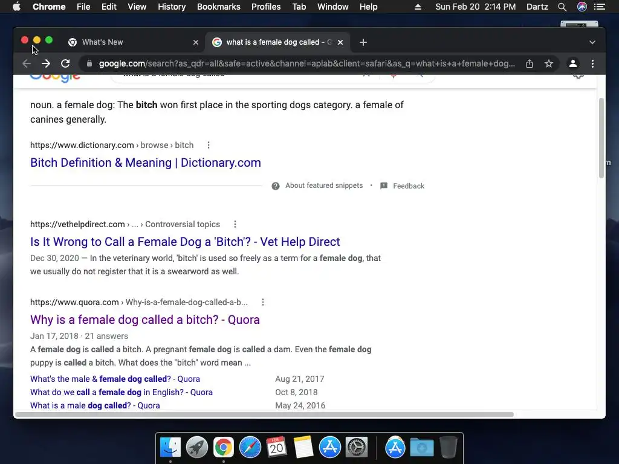Open the File menu
The width and height of the screenshot is (619, 464).
coord(83,7)
